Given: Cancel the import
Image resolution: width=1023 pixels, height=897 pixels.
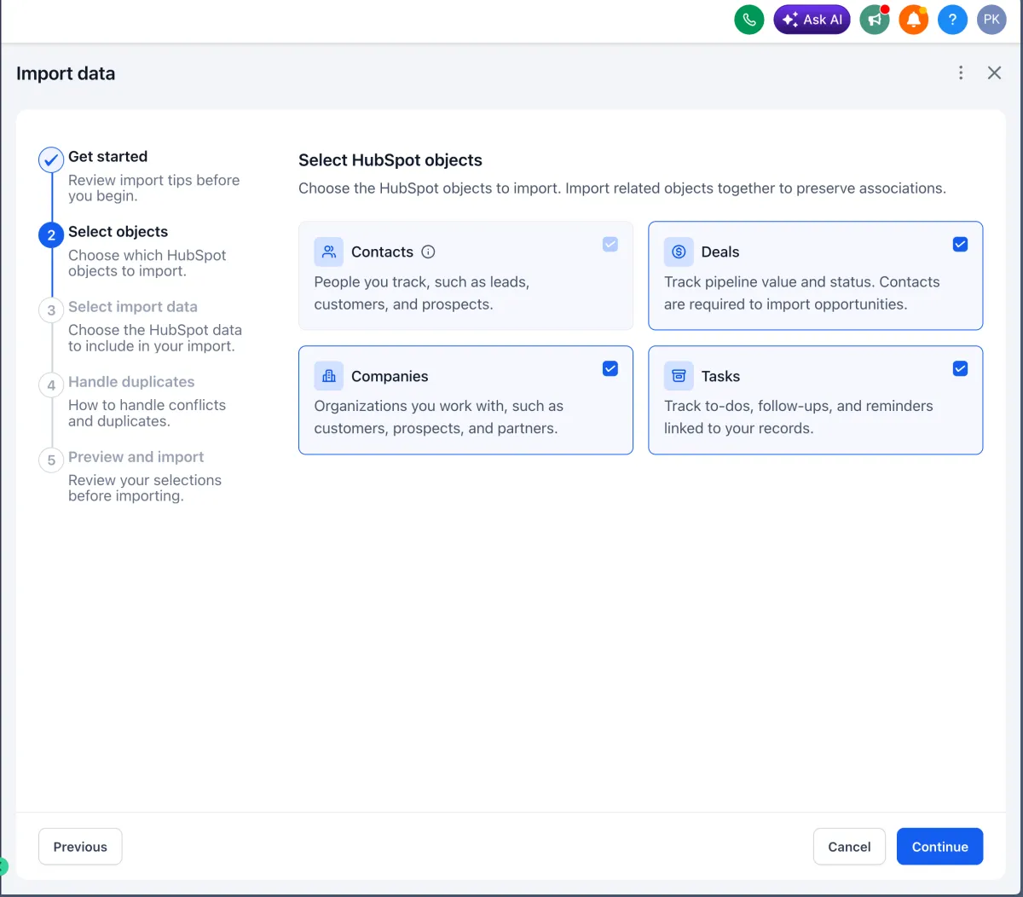Looking at the screenshot, I should [849, 847].
